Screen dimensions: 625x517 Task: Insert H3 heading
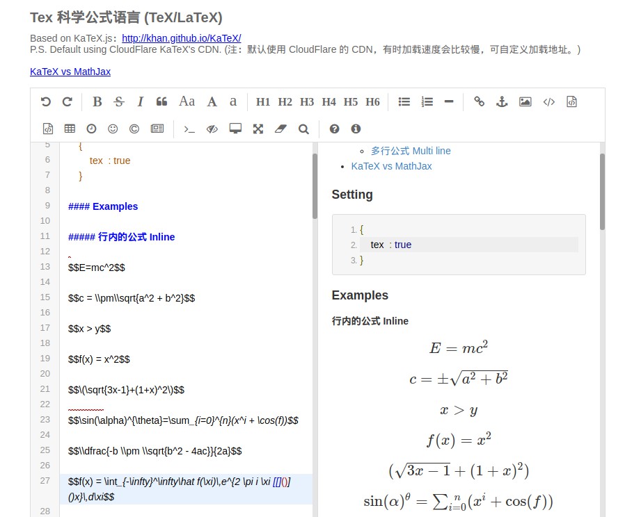(x=307, y=102)
